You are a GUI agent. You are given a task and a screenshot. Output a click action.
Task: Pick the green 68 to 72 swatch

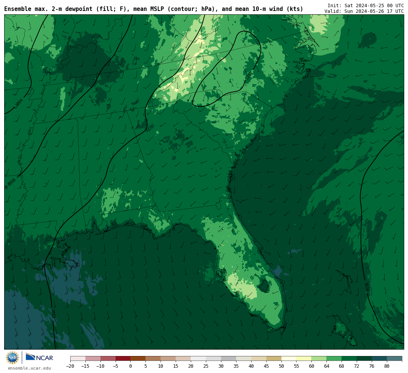[x=349, y=359]
